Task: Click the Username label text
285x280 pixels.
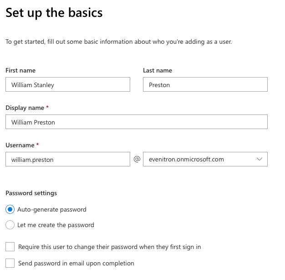Action: 20,145
